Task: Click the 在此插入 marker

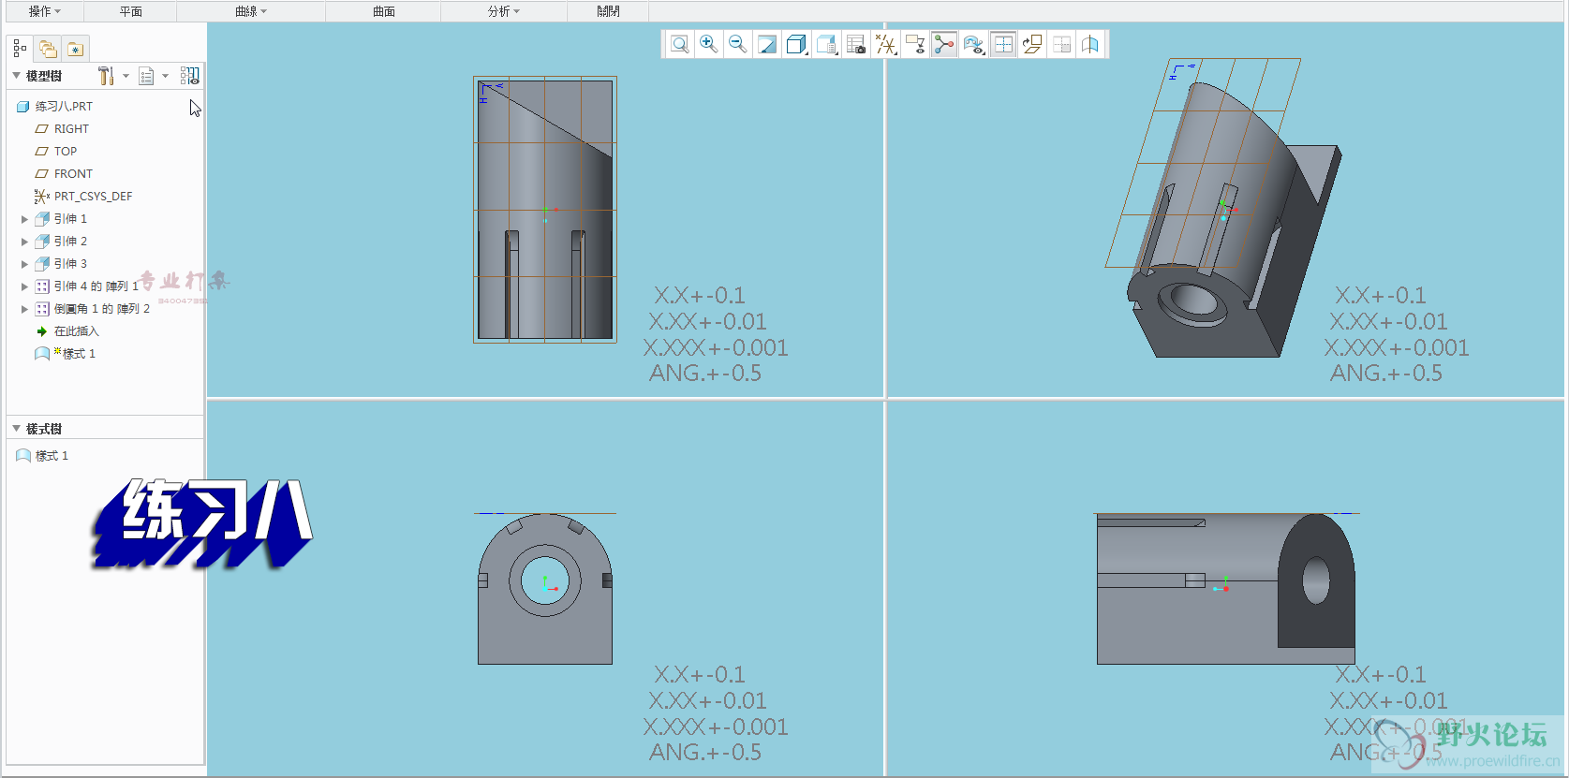Action: click(76, 331)
